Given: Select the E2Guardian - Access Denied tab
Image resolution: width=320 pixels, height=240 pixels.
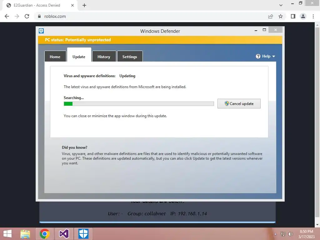Looking at the screenshot, I should point(40,5).
